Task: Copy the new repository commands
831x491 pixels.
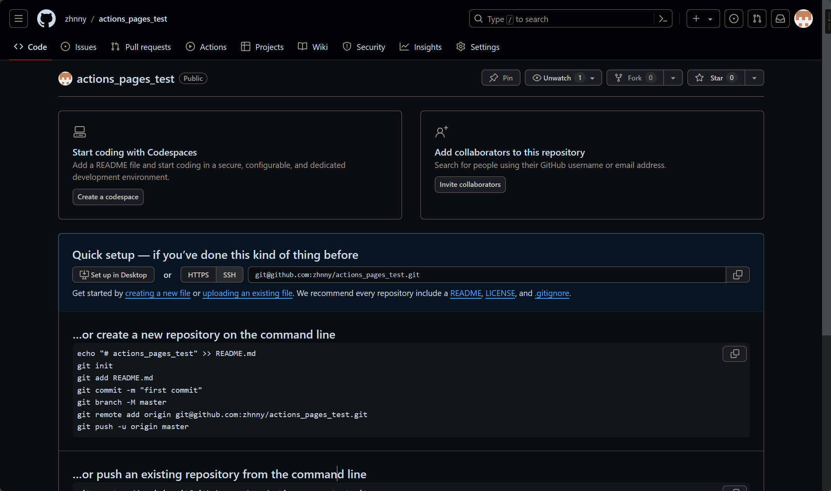Action: point(734,354)
